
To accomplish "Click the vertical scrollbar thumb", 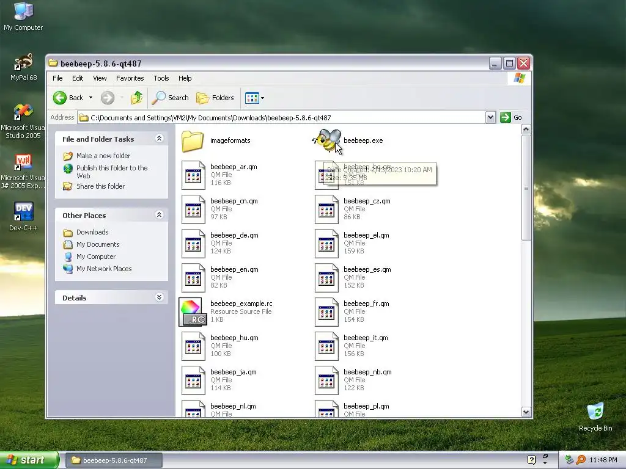I will click(526, 187).
